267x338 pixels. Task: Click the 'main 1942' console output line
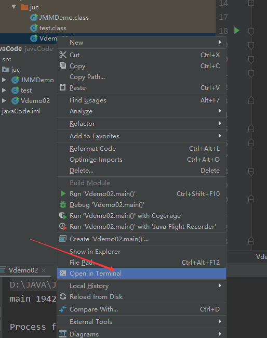pyautogui.click(x=33, y=299)
